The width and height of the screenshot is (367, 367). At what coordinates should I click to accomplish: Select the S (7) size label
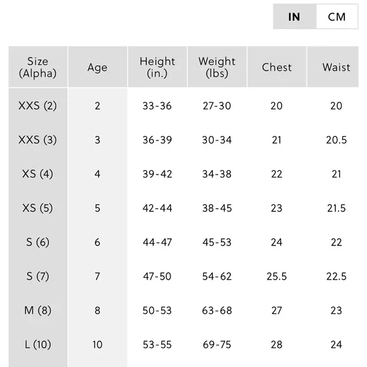[x=38, y=277]
